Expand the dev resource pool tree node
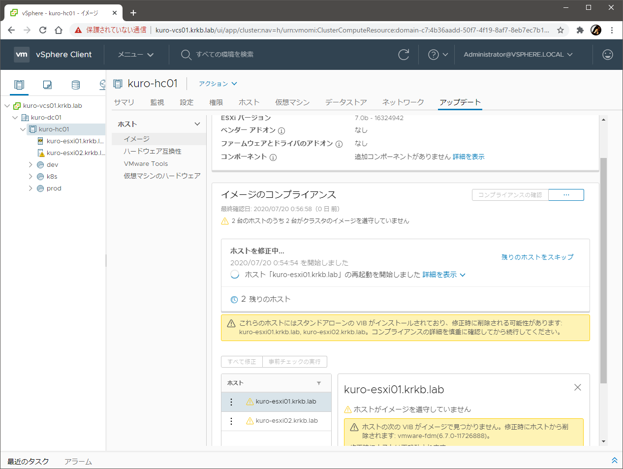 (x=31, y=165)
